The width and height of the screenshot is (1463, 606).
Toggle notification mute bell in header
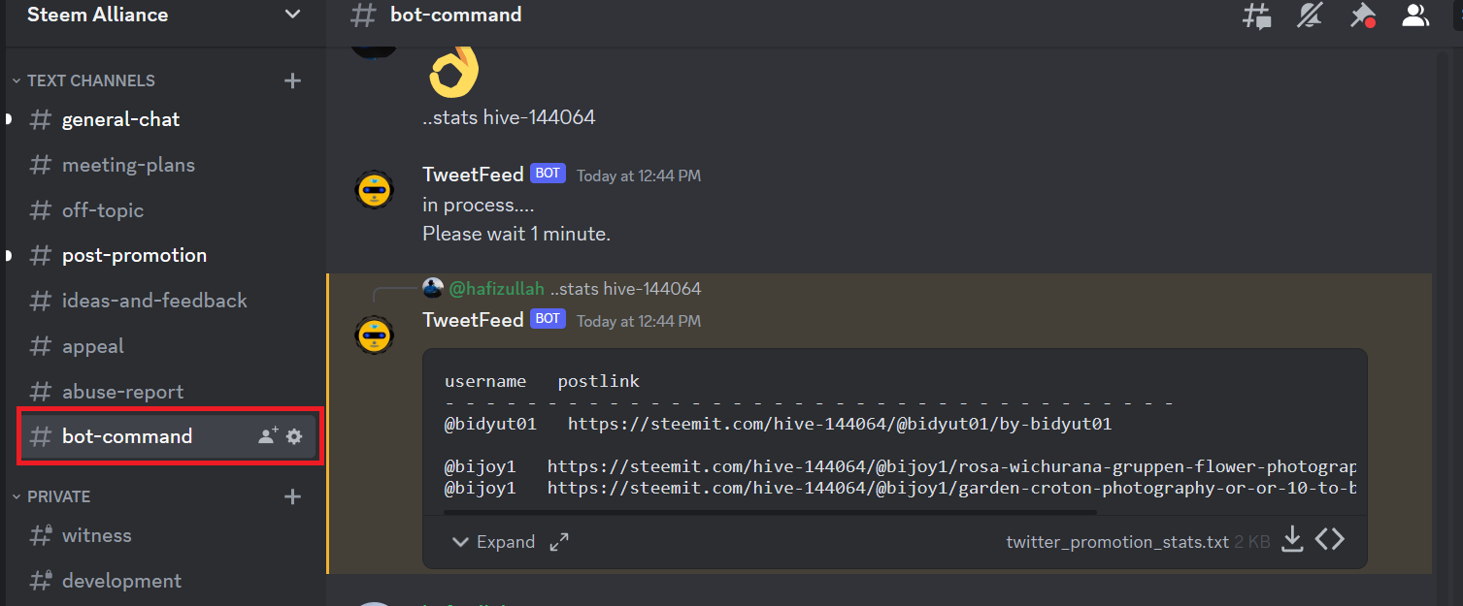point(1311,16)
